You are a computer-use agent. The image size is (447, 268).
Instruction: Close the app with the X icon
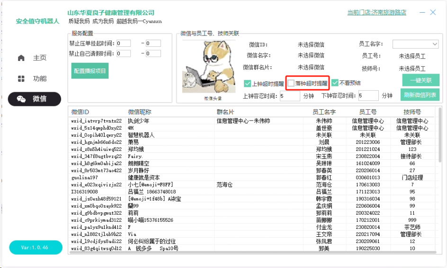(x=433, y=13)
